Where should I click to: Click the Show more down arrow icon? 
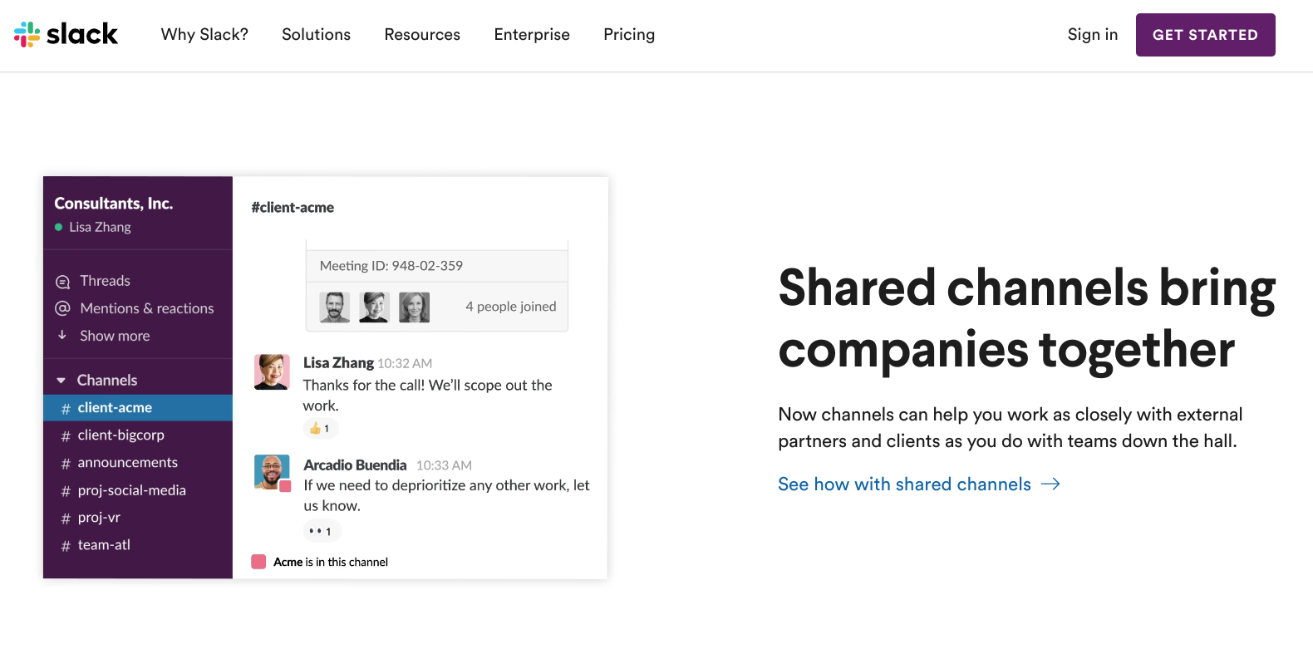[x=62, y=335]
